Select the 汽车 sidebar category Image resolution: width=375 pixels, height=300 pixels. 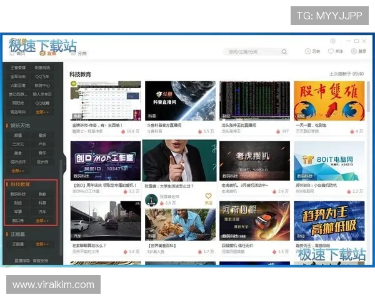(x=42, y=212)
